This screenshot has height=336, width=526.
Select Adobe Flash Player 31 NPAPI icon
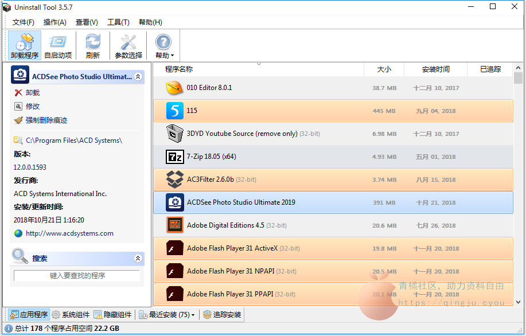[x=175, y=271]
